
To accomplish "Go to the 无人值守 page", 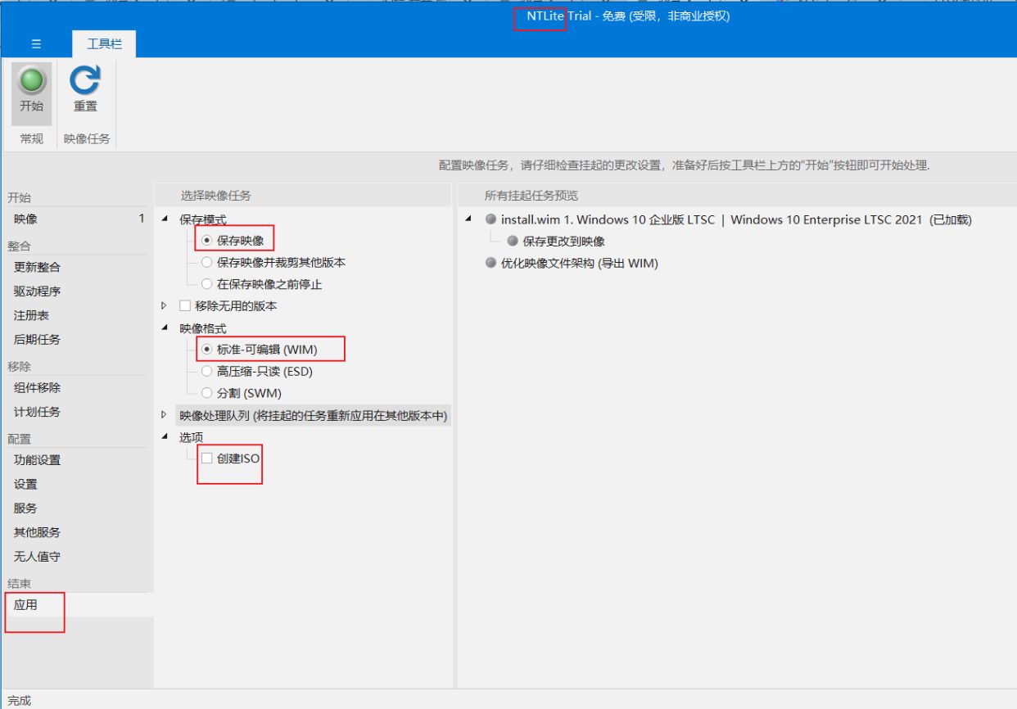I will 37,557.
